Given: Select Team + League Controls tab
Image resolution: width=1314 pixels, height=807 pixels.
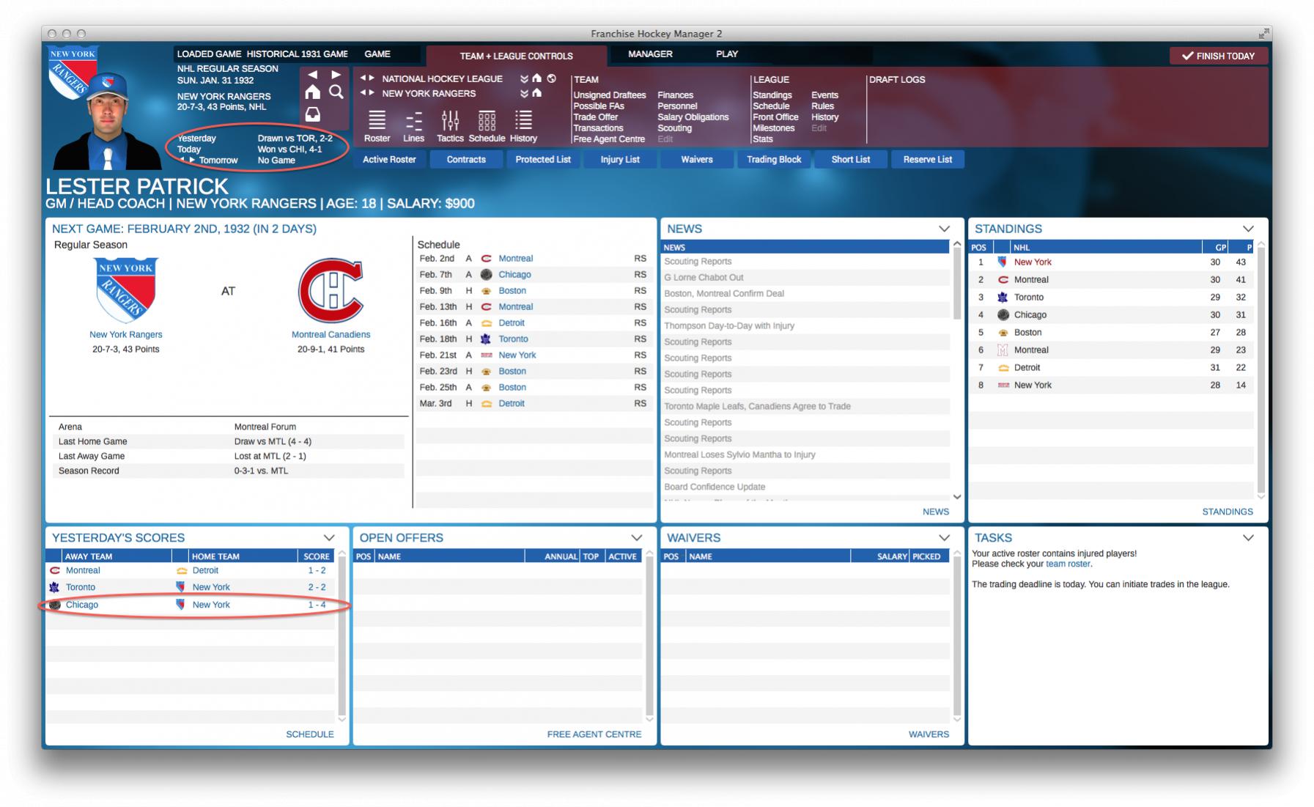Looking at the screenshot, I should pyautogui.click(x=516, y=56).
